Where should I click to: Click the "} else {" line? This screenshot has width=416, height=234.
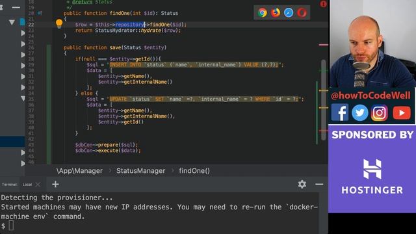coord(86,94)
